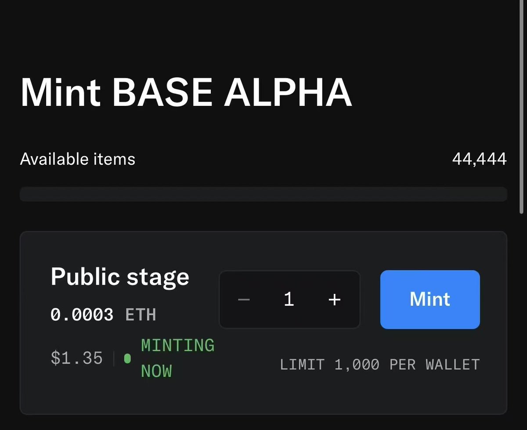
Task: Click the LIMIT 1,000 PER WALLET text
Action: (x=379, y=365)
